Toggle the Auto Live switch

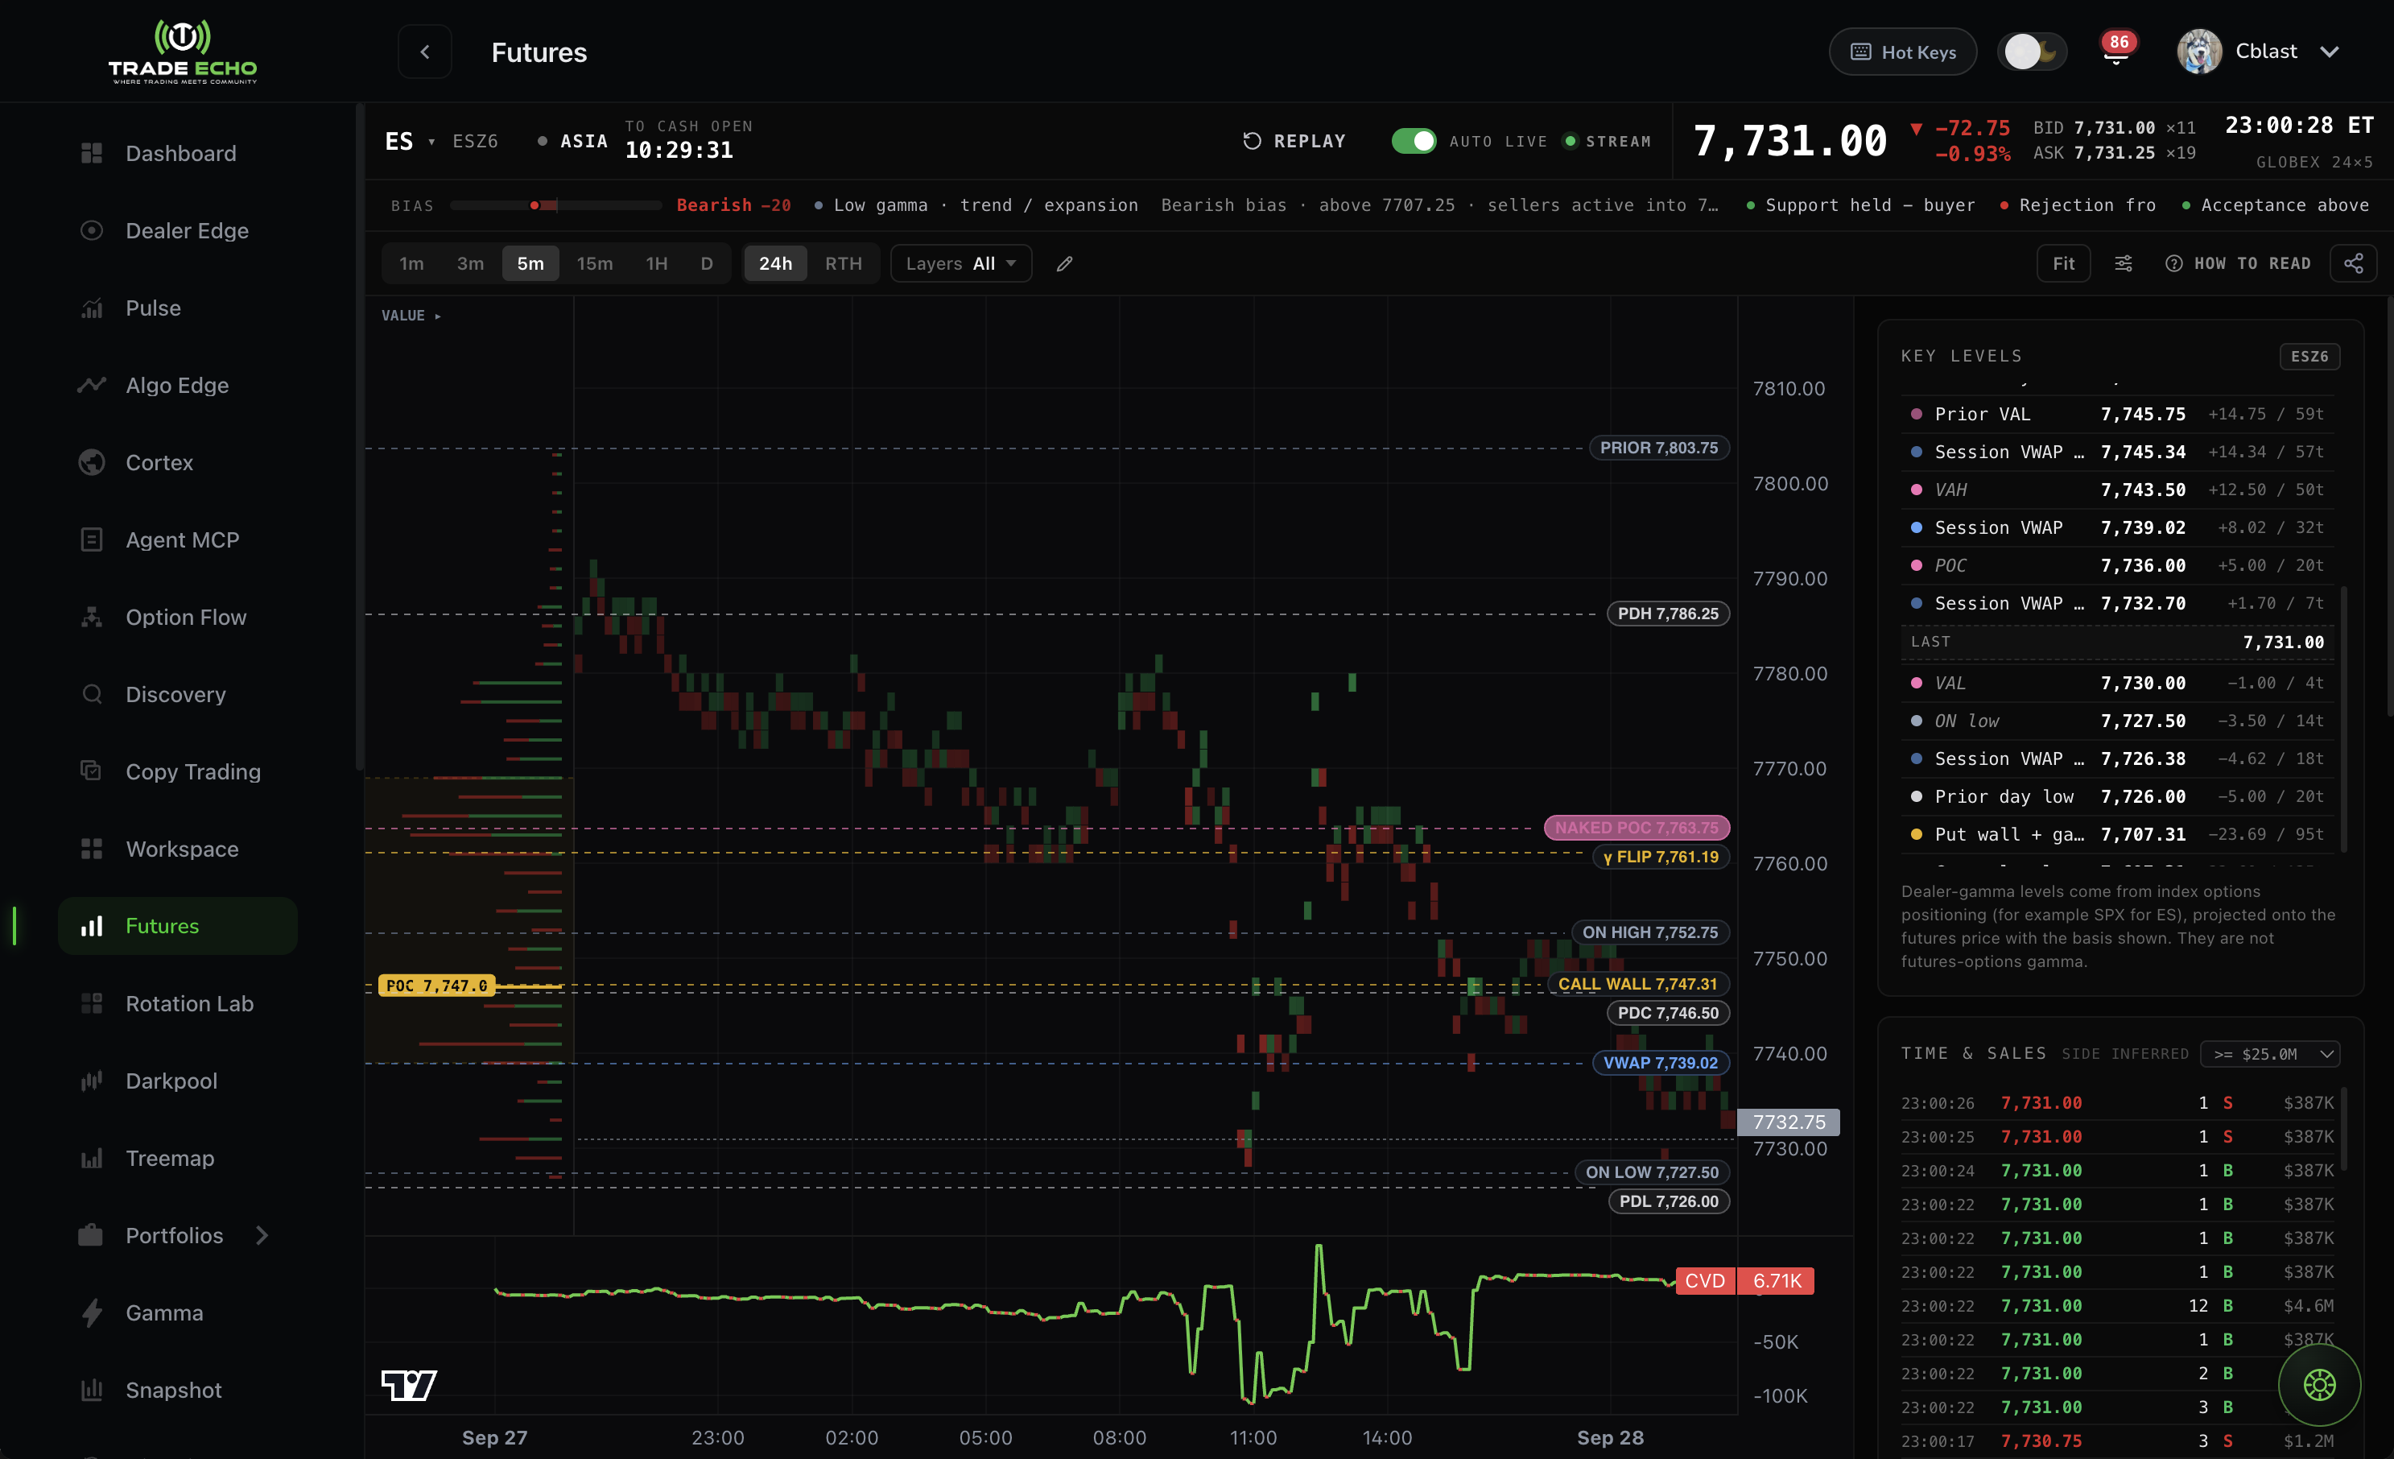pyautogui.click(x=1414, y=141)
